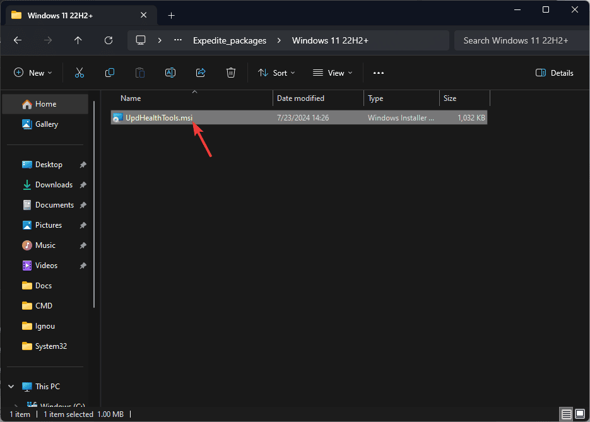Go back with the left arrow
590x422 pixels.
[x=18, y=40]
